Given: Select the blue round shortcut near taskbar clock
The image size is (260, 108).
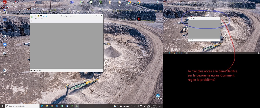Looking at the screenshot, I should pos(158,96).
